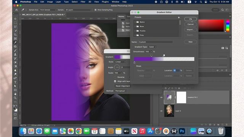Hide the Layer 0 layer
The image size is (244, 137).
pos(161,111)
